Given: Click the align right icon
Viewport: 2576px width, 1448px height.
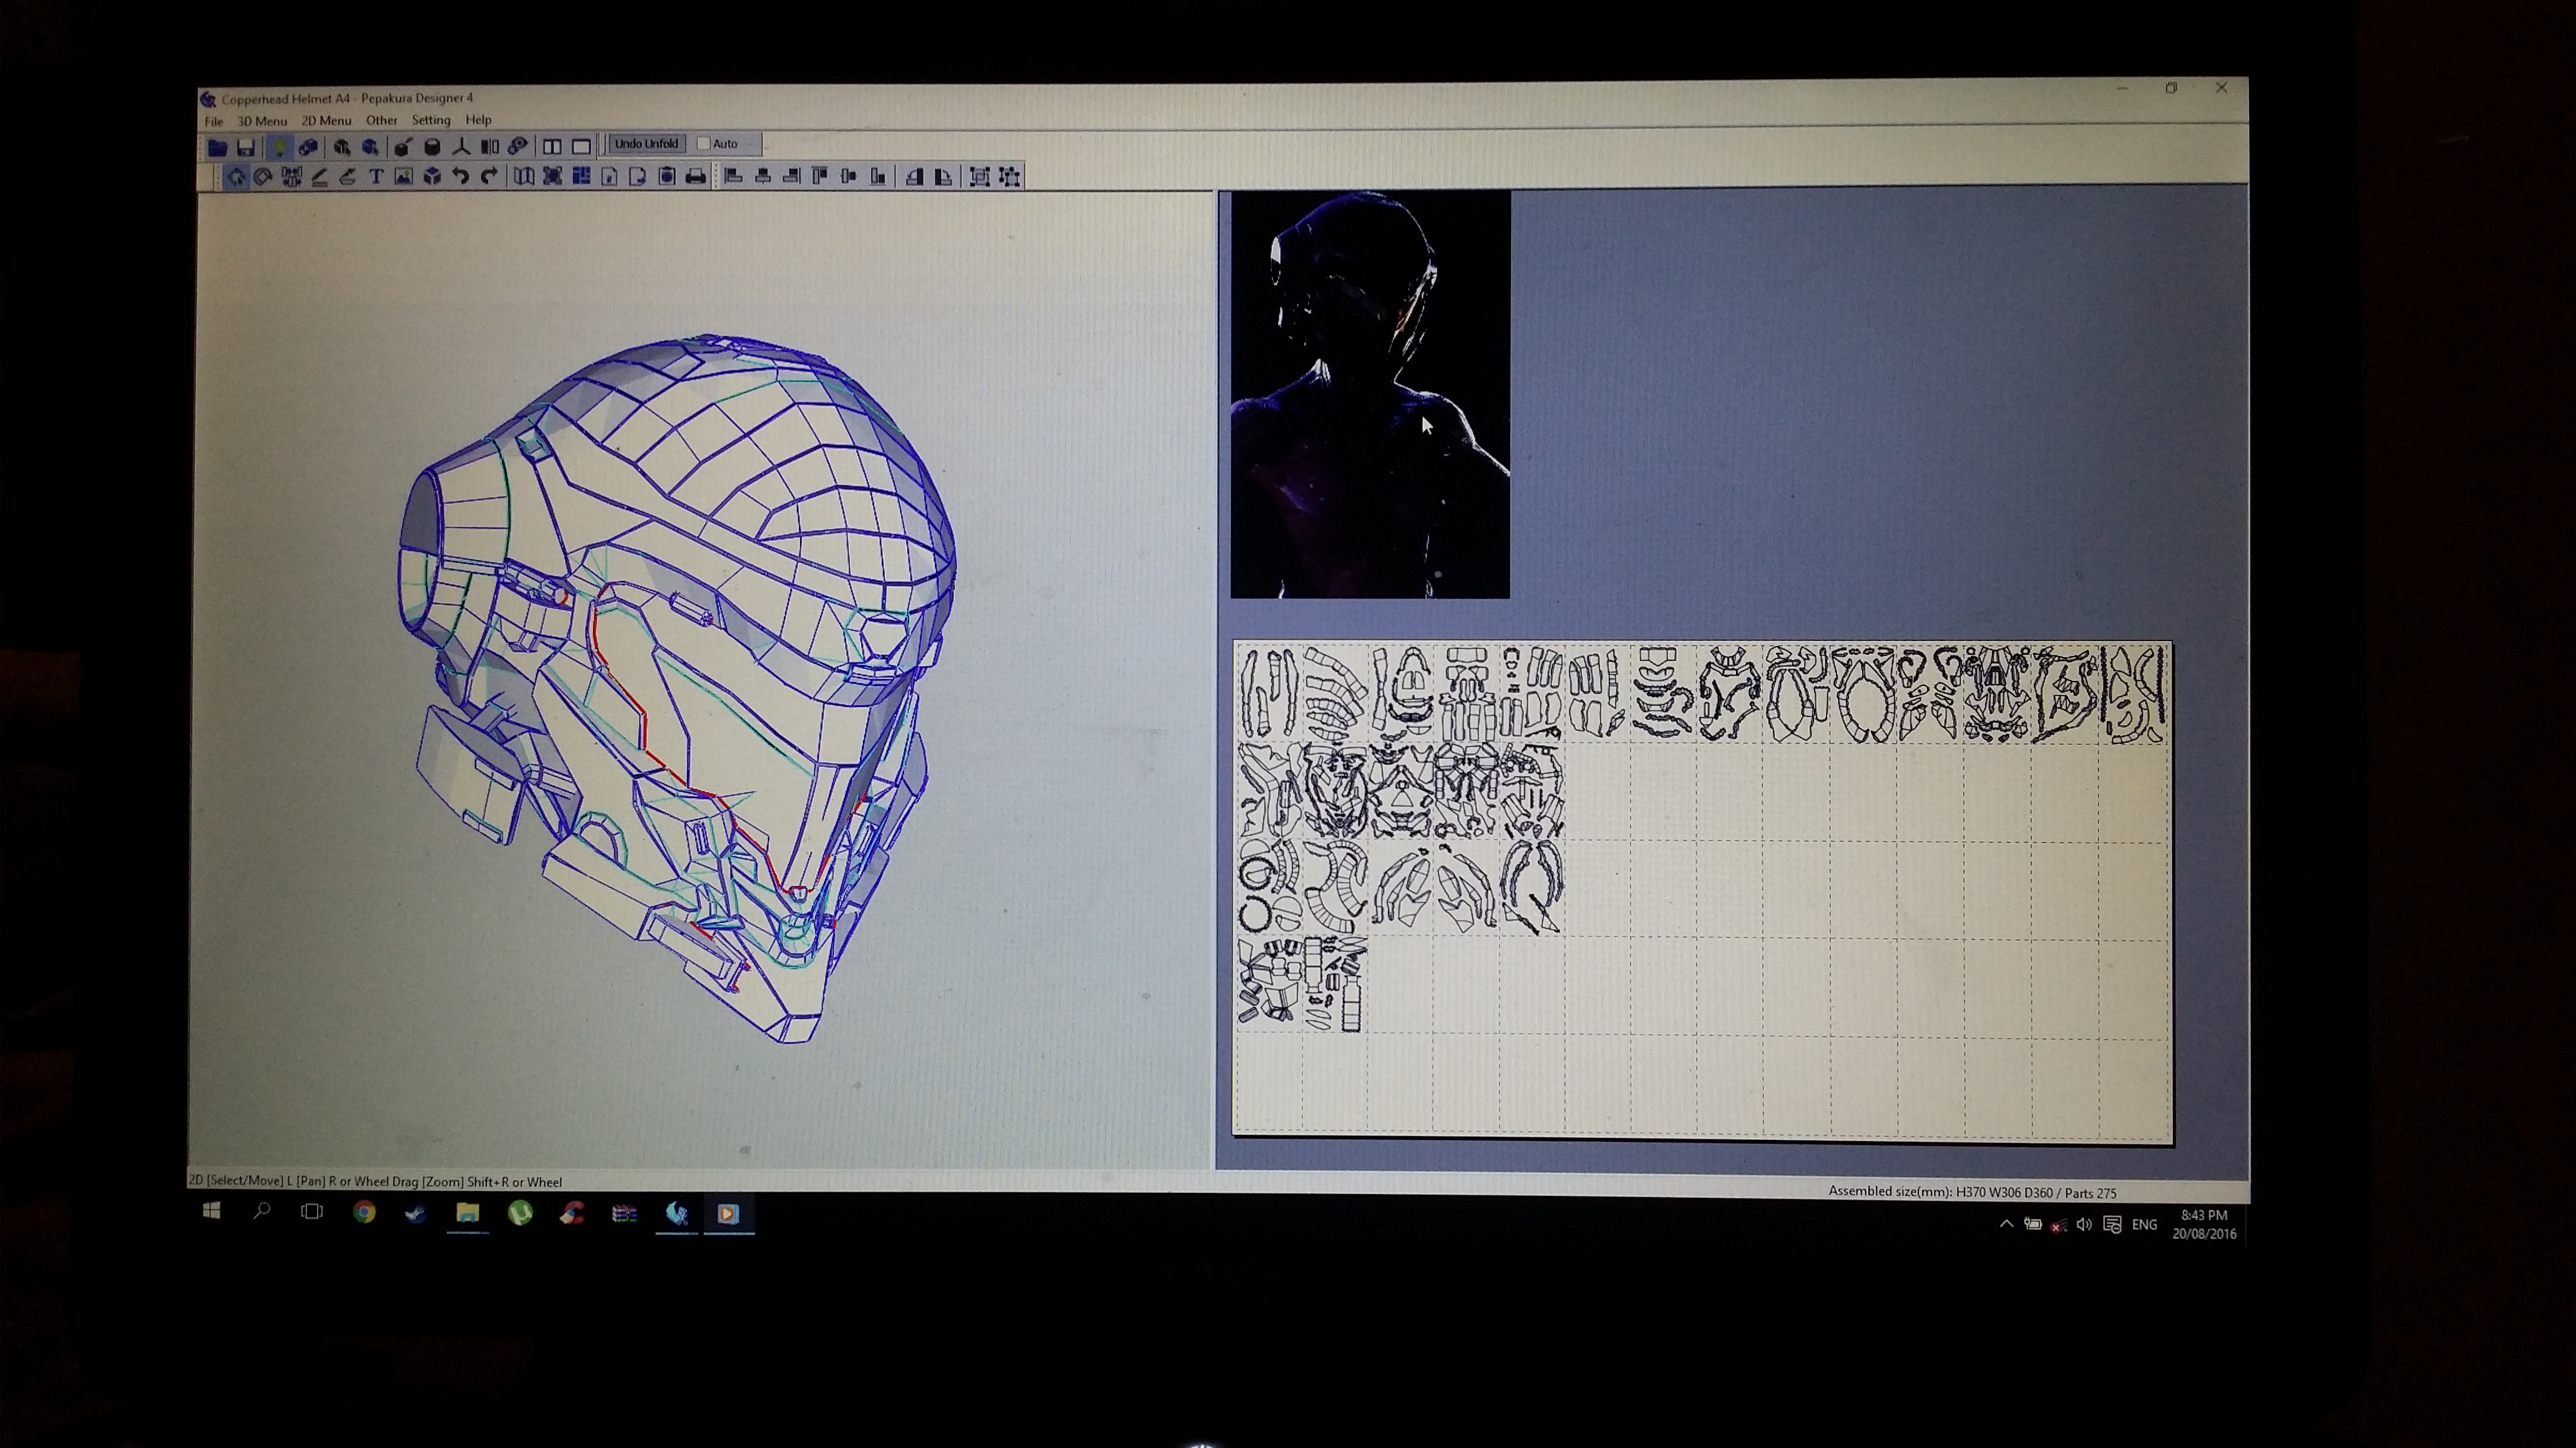Looking at the screenshot, I should pos(791,177).
